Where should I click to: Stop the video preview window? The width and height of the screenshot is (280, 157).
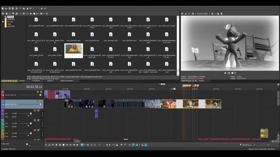pos(232,73)
